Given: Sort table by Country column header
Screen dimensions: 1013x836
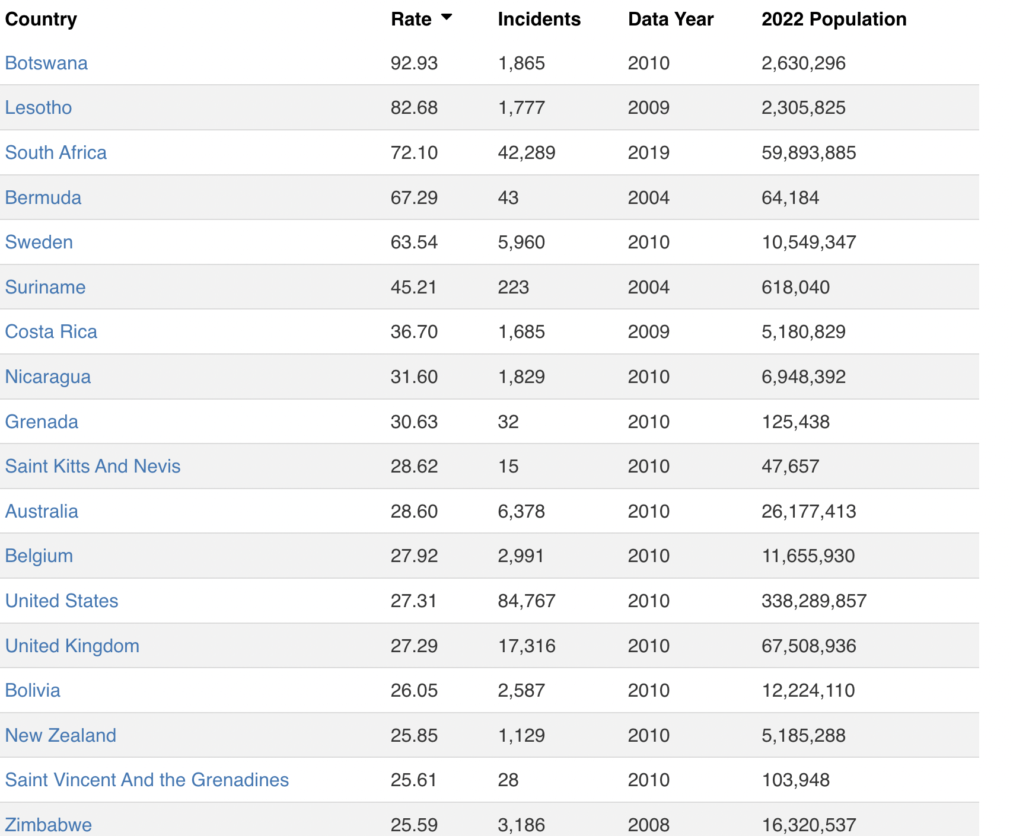Looking at the screenshot, I should pyautogui.click(x=41, y=19).
